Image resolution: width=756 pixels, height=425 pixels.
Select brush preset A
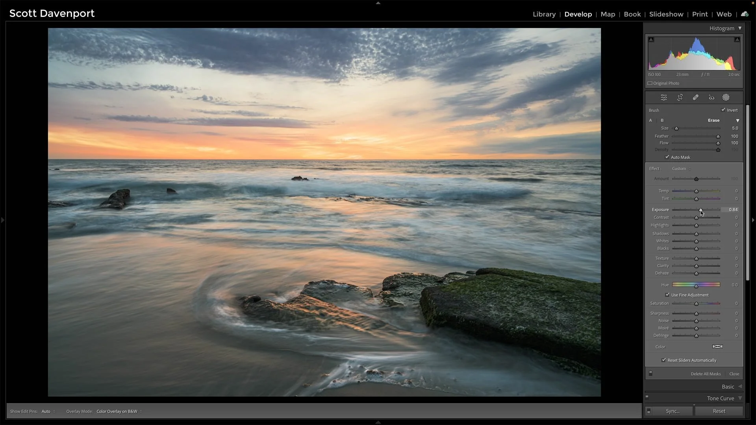click(x=650, y=120)
